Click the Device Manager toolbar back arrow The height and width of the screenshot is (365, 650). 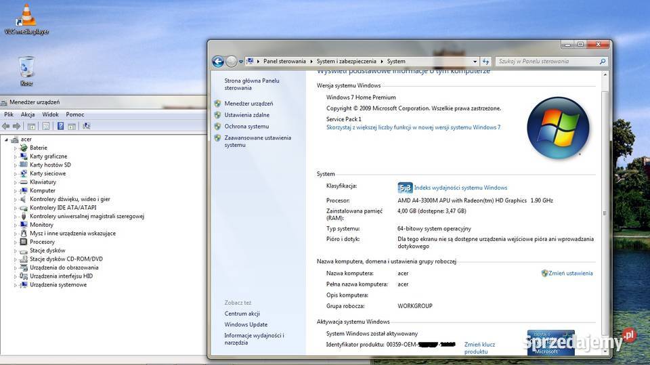tap(6, 126)
